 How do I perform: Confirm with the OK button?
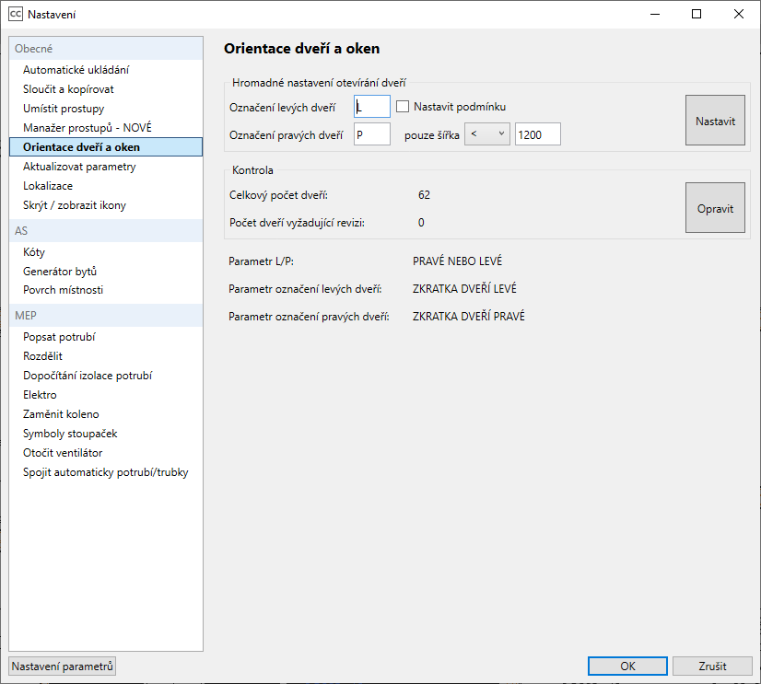click(627, 667)
